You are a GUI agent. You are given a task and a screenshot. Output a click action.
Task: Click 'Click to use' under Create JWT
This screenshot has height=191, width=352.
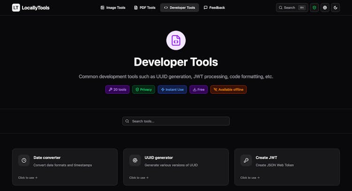pyautogui.click(x=250, y=177)
